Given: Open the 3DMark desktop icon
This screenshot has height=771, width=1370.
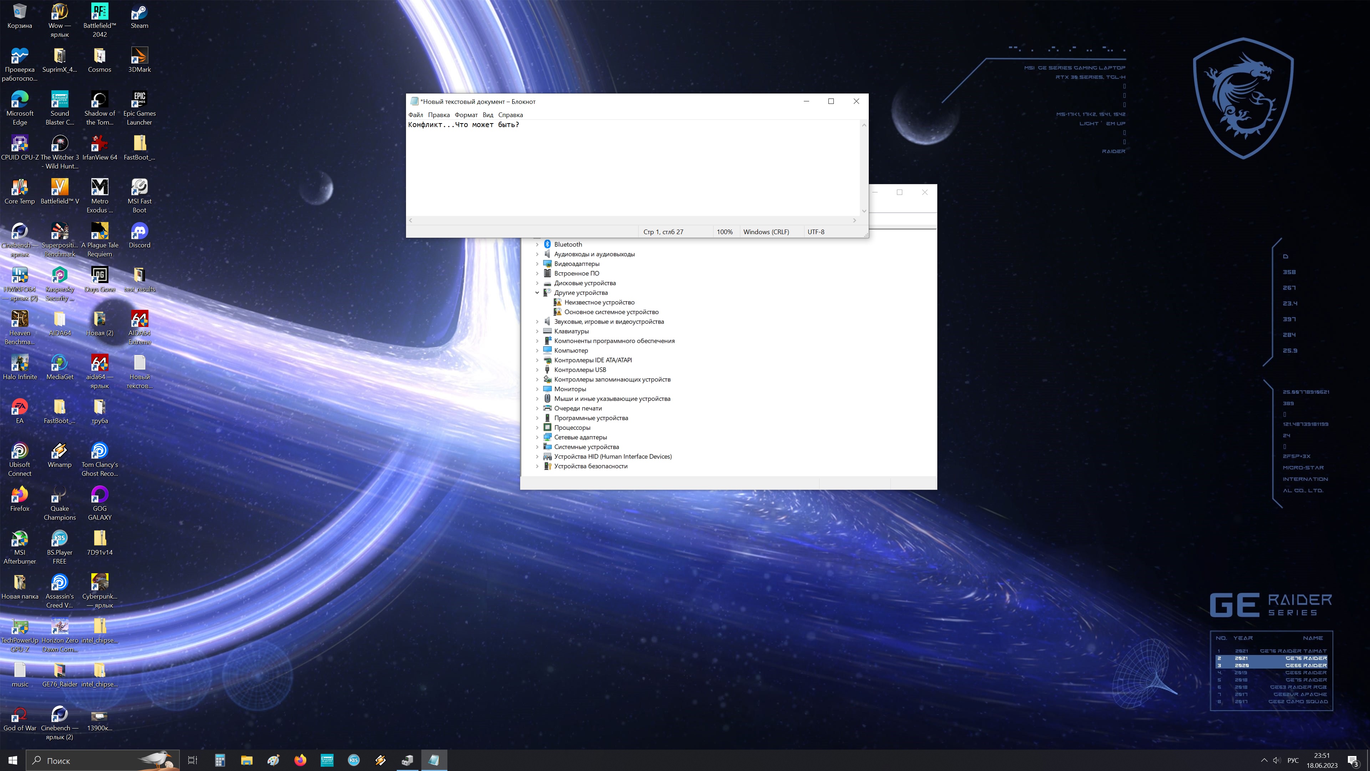Looking at the screenshot, I should 139,56.
